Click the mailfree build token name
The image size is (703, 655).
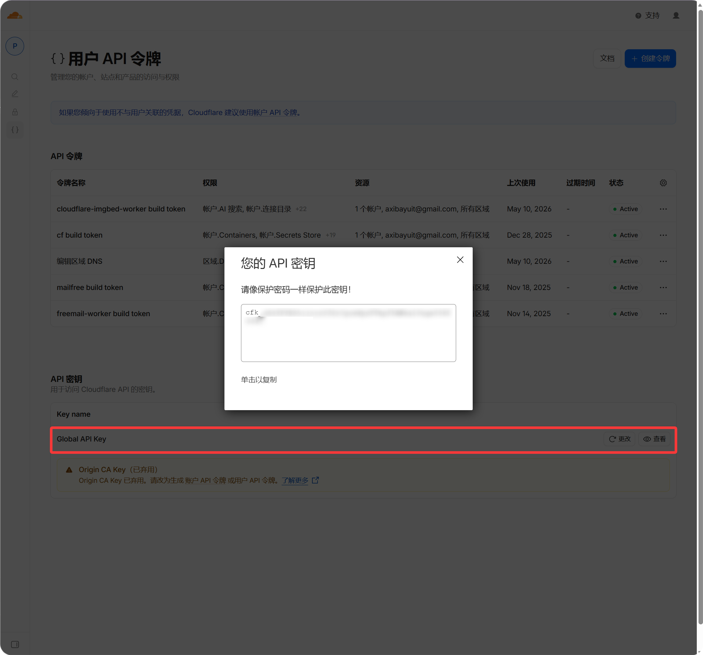[90, 287]
